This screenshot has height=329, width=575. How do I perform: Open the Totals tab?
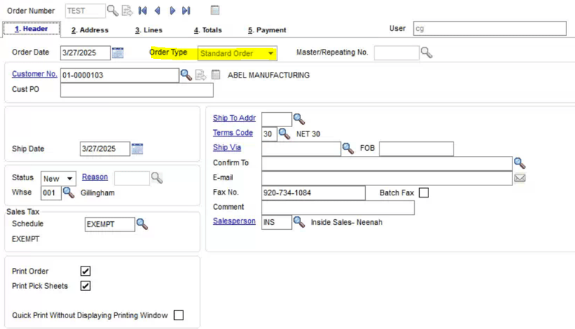(208, 30)
